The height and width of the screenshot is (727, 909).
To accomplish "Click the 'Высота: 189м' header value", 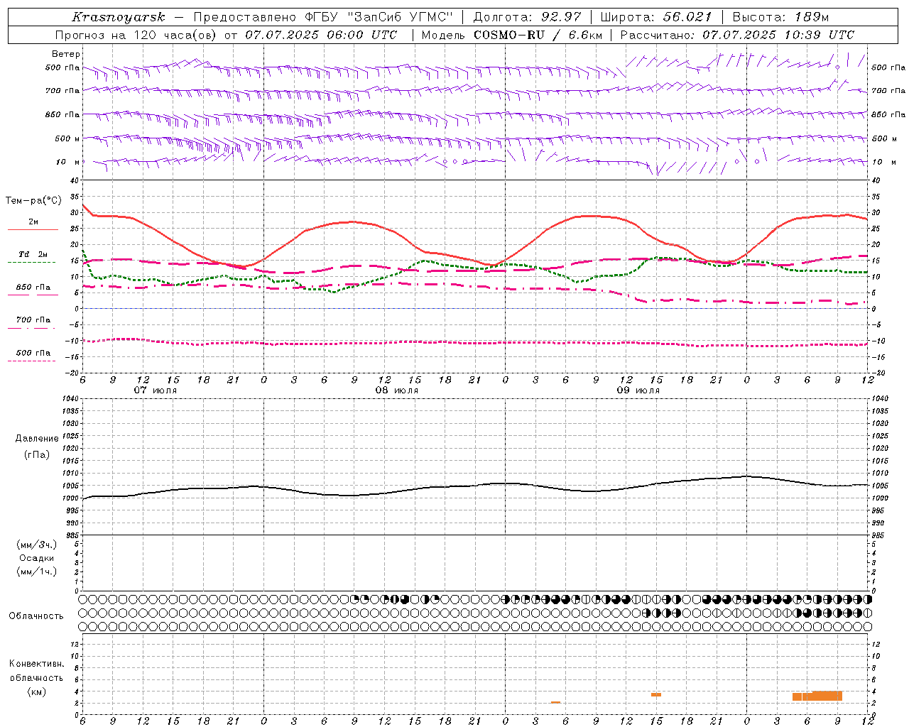I will 780,17.
